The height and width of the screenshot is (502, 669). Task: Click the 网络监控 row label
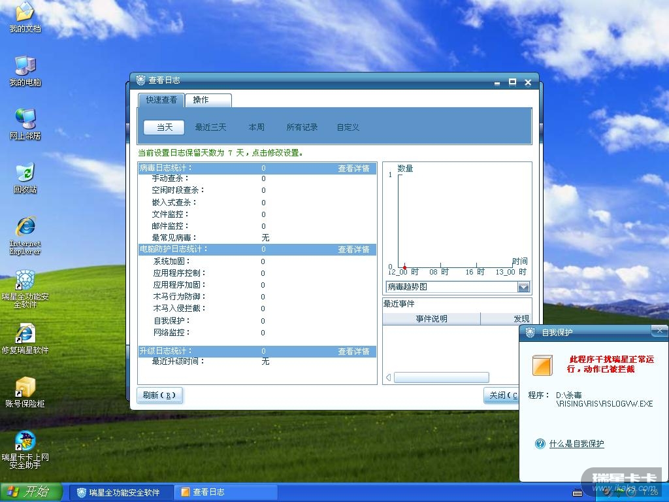[172, 333]
